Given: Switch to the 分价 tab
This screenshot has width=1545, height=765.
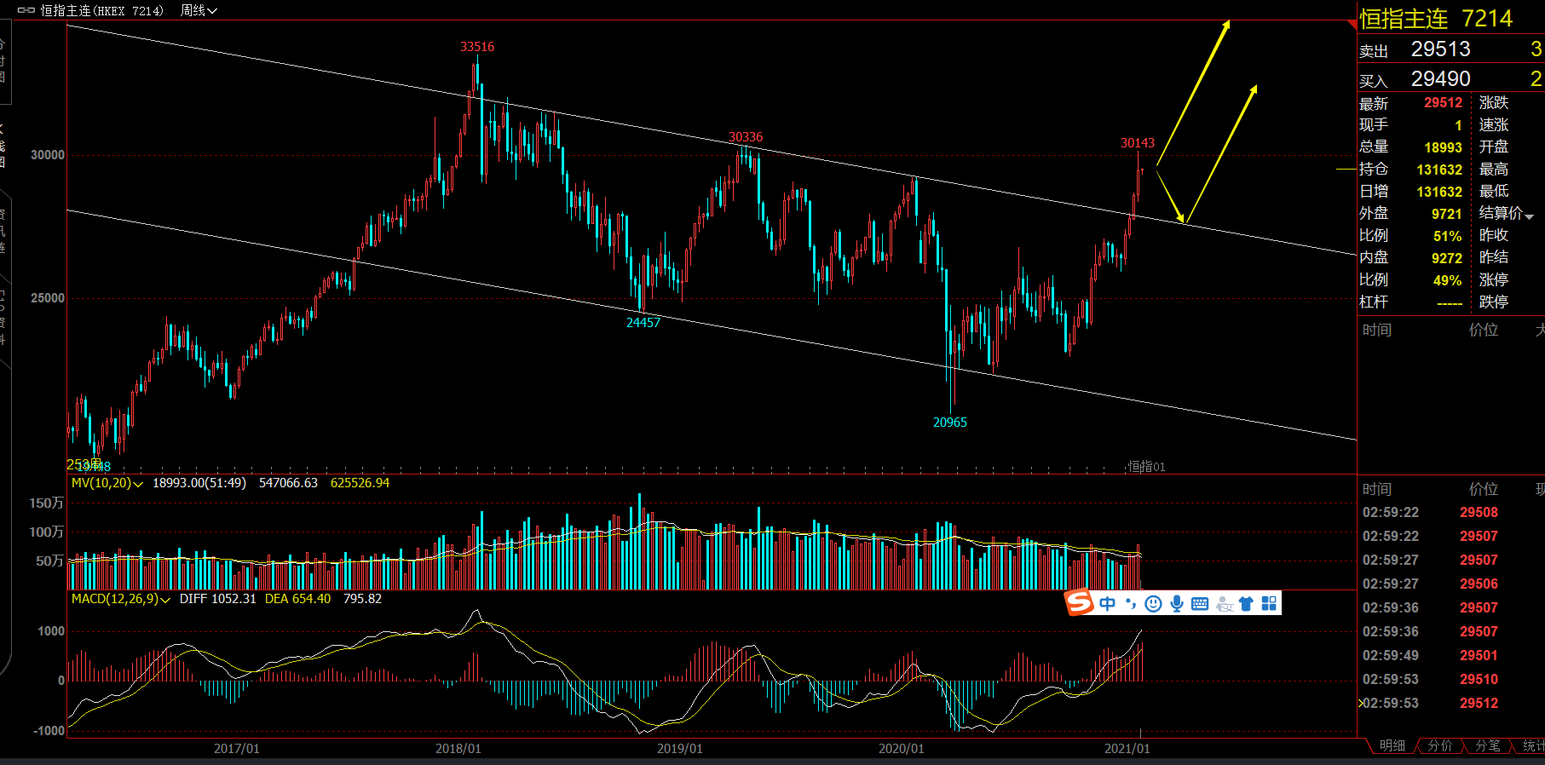Looking at the screenshot, I should [1439, 745].
